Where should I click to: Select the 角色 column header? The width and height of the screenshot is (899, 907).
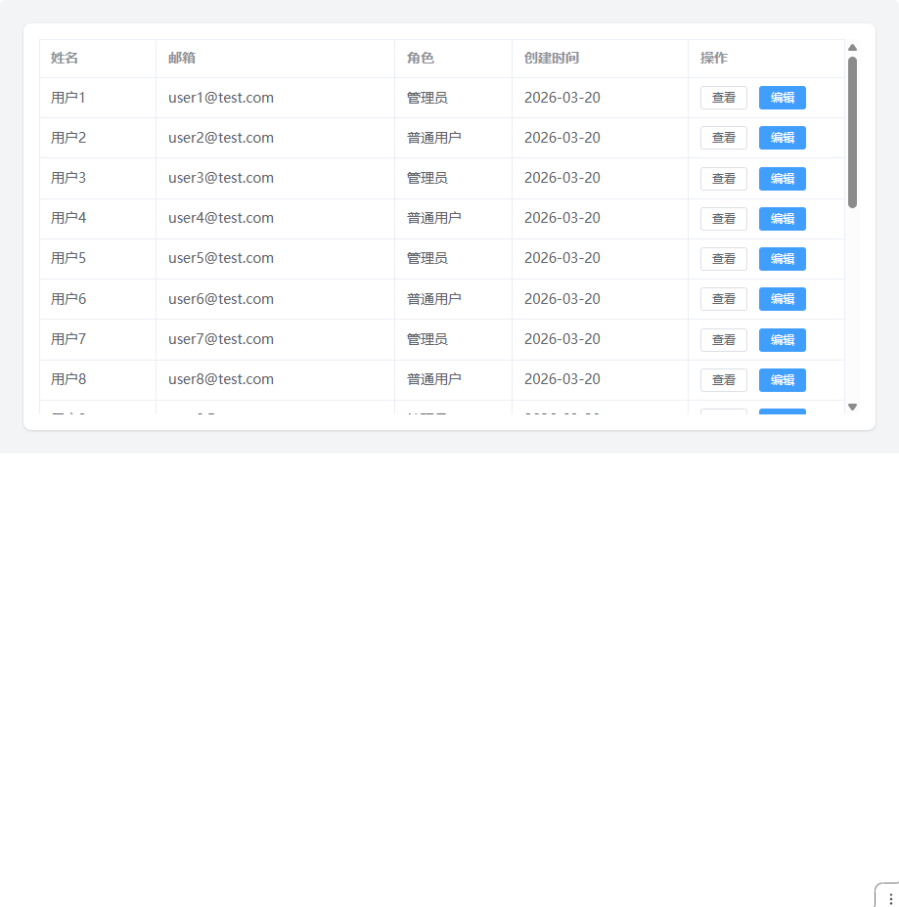tap(421, 58)
